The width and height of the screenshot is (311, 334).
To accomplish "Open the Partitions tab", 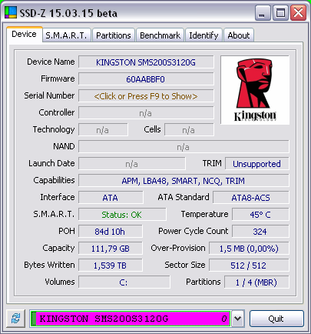I will [114, 35].
